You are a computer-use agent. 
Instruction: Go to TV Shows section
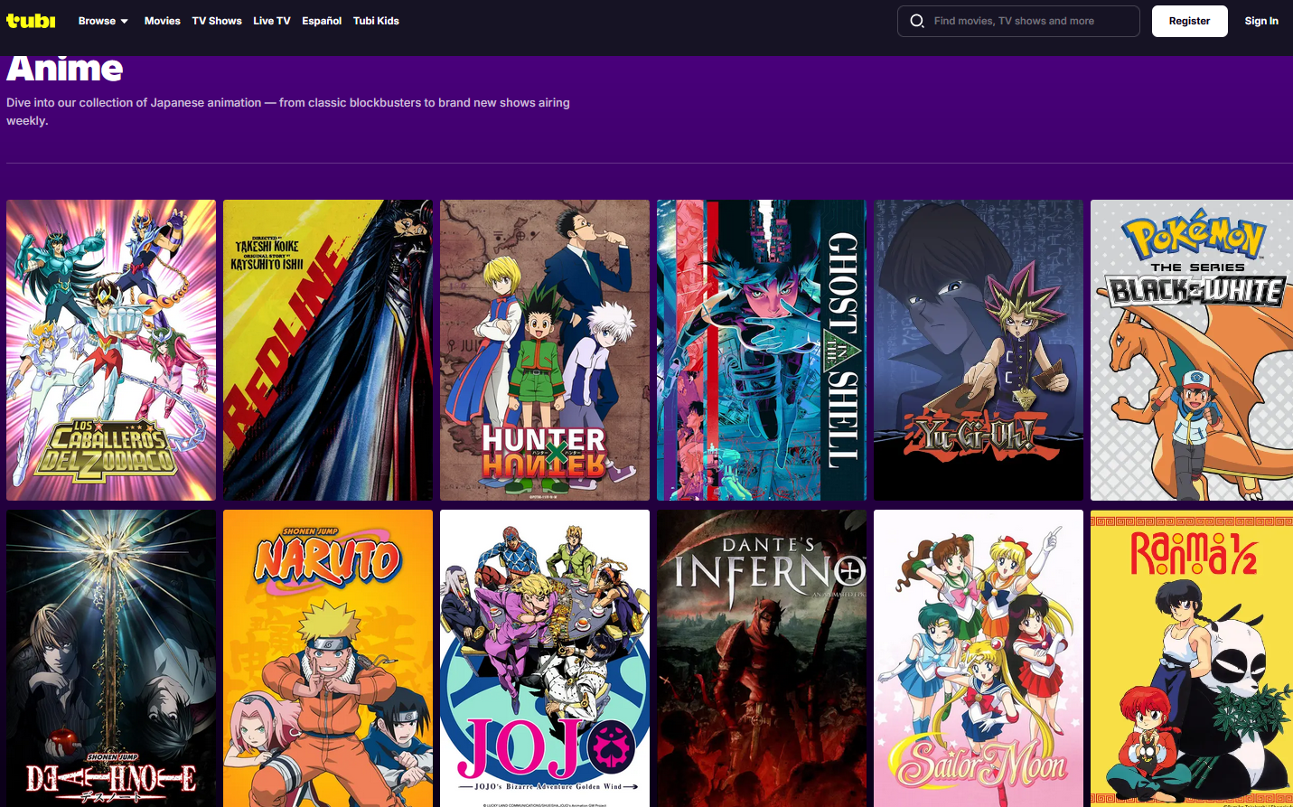point(217,21)
